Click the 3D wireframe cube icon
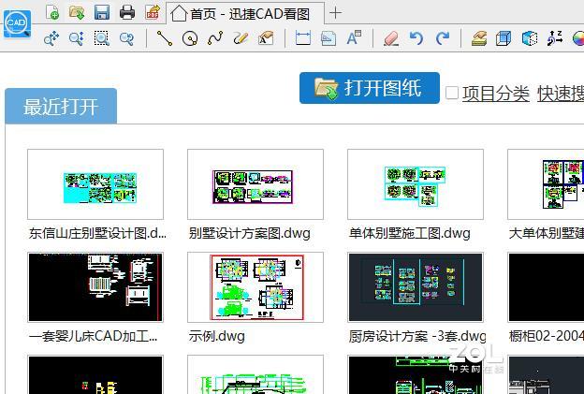 [530, 38]
